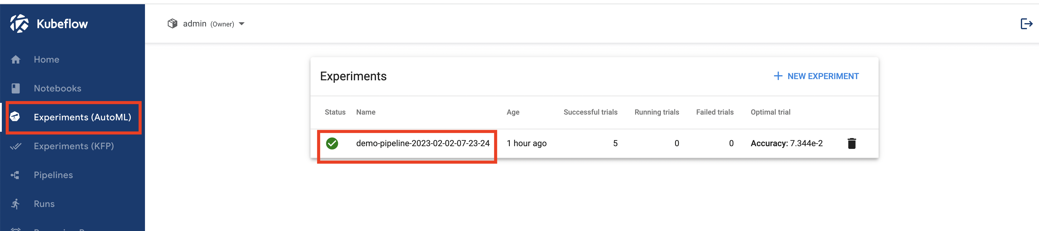The height and width of the screenshot is (231, 1039).
Task: Open Notebooks from the sidebar
Action: coord(57,88)
